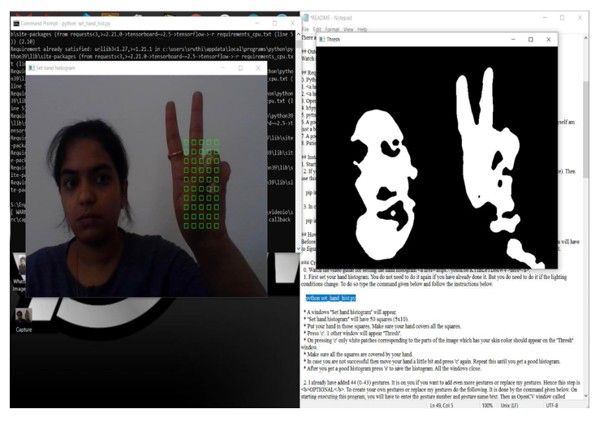Click the line "Make sure all the squares are covered"

(x=358, y=354)
